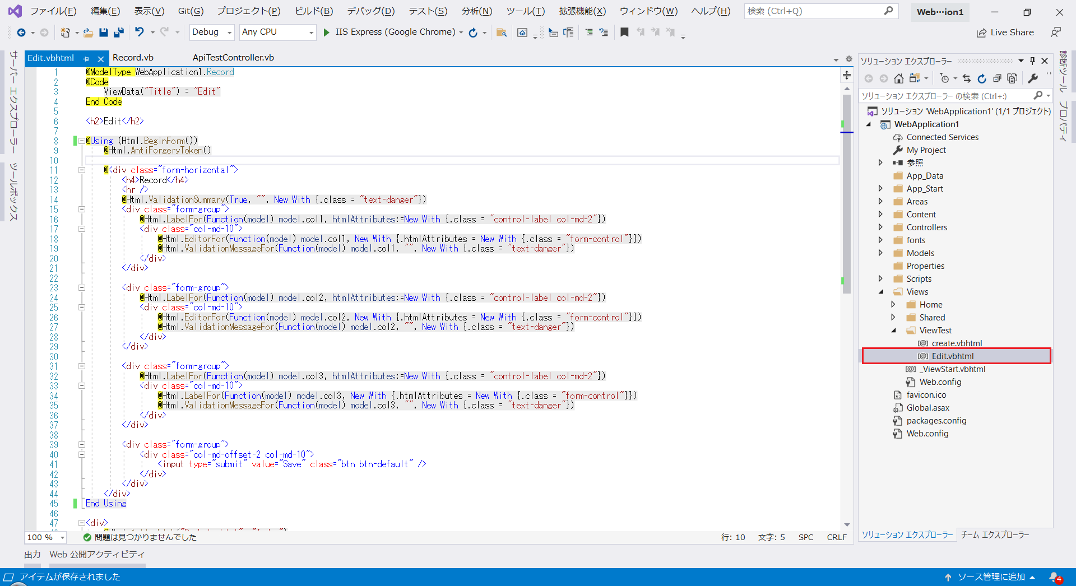The width and height of the screenshot is (1076, 586).
Task: Refresh the Solution Explorer
Action: click(982, 78)
